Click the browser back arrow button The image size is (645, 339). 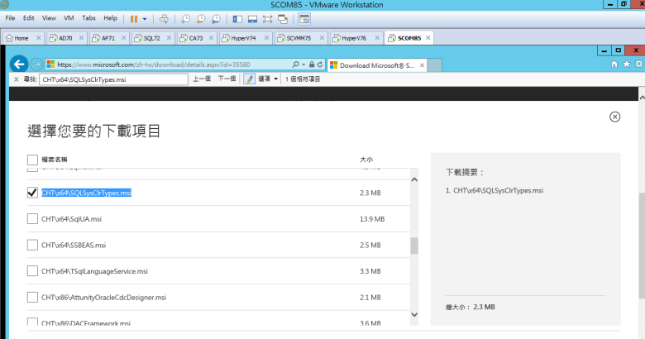click(x=19, y=64)
